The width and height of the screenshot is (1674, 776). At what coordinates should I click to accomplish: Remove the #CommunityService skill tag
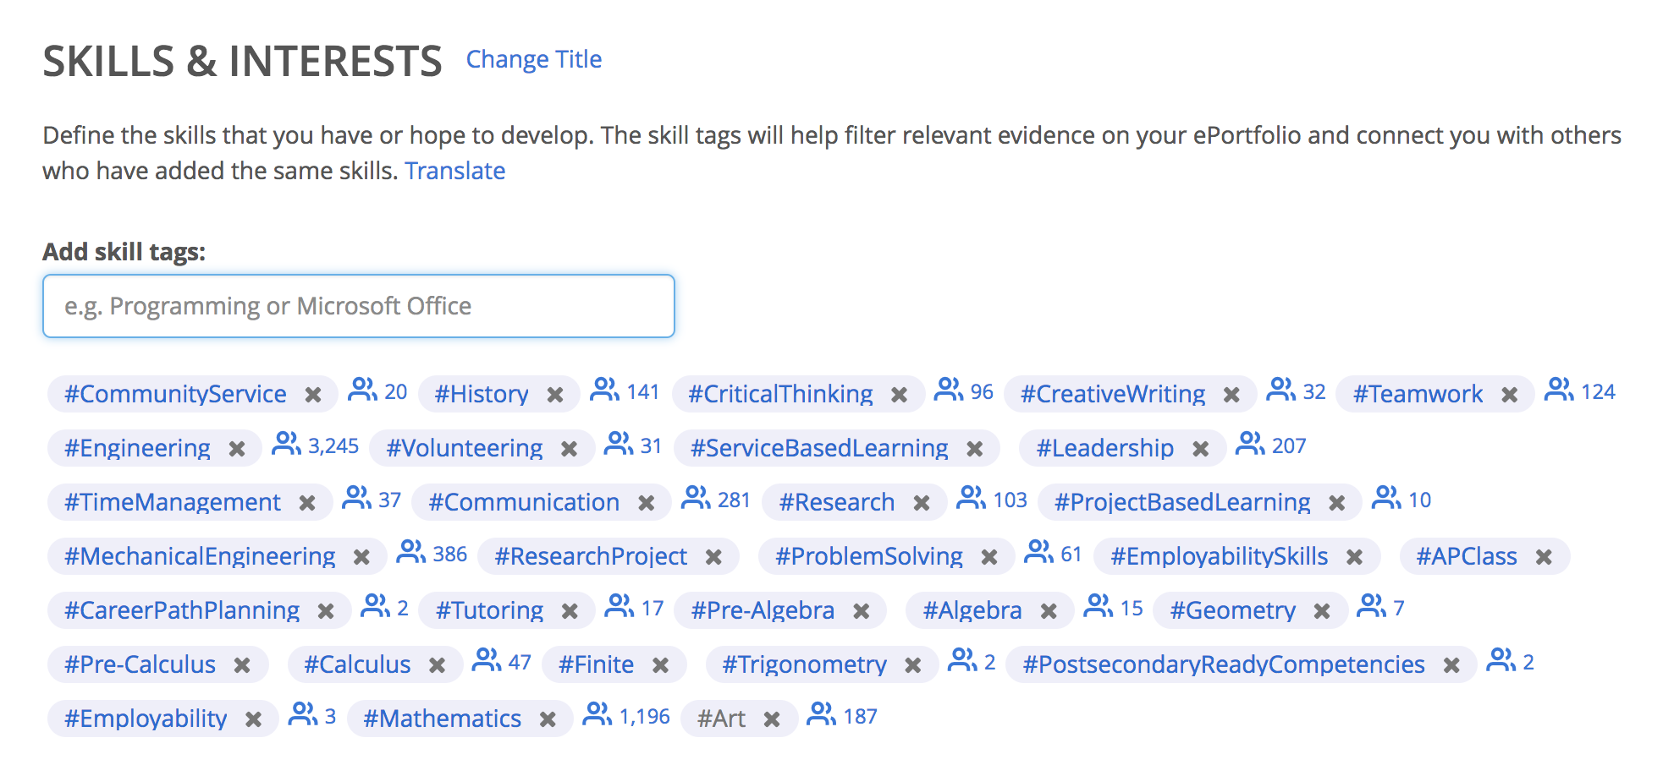click(x=313, y=395)
